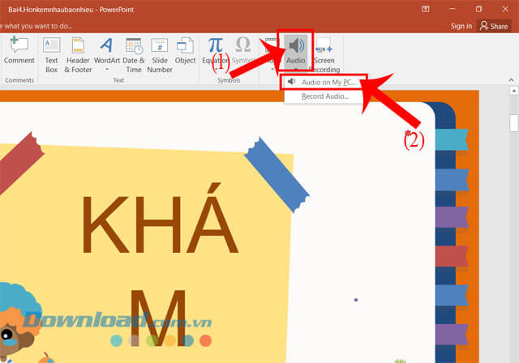Collapse the ribbon with the chevron
Screen dimensions: 519x363
point(511,80)
